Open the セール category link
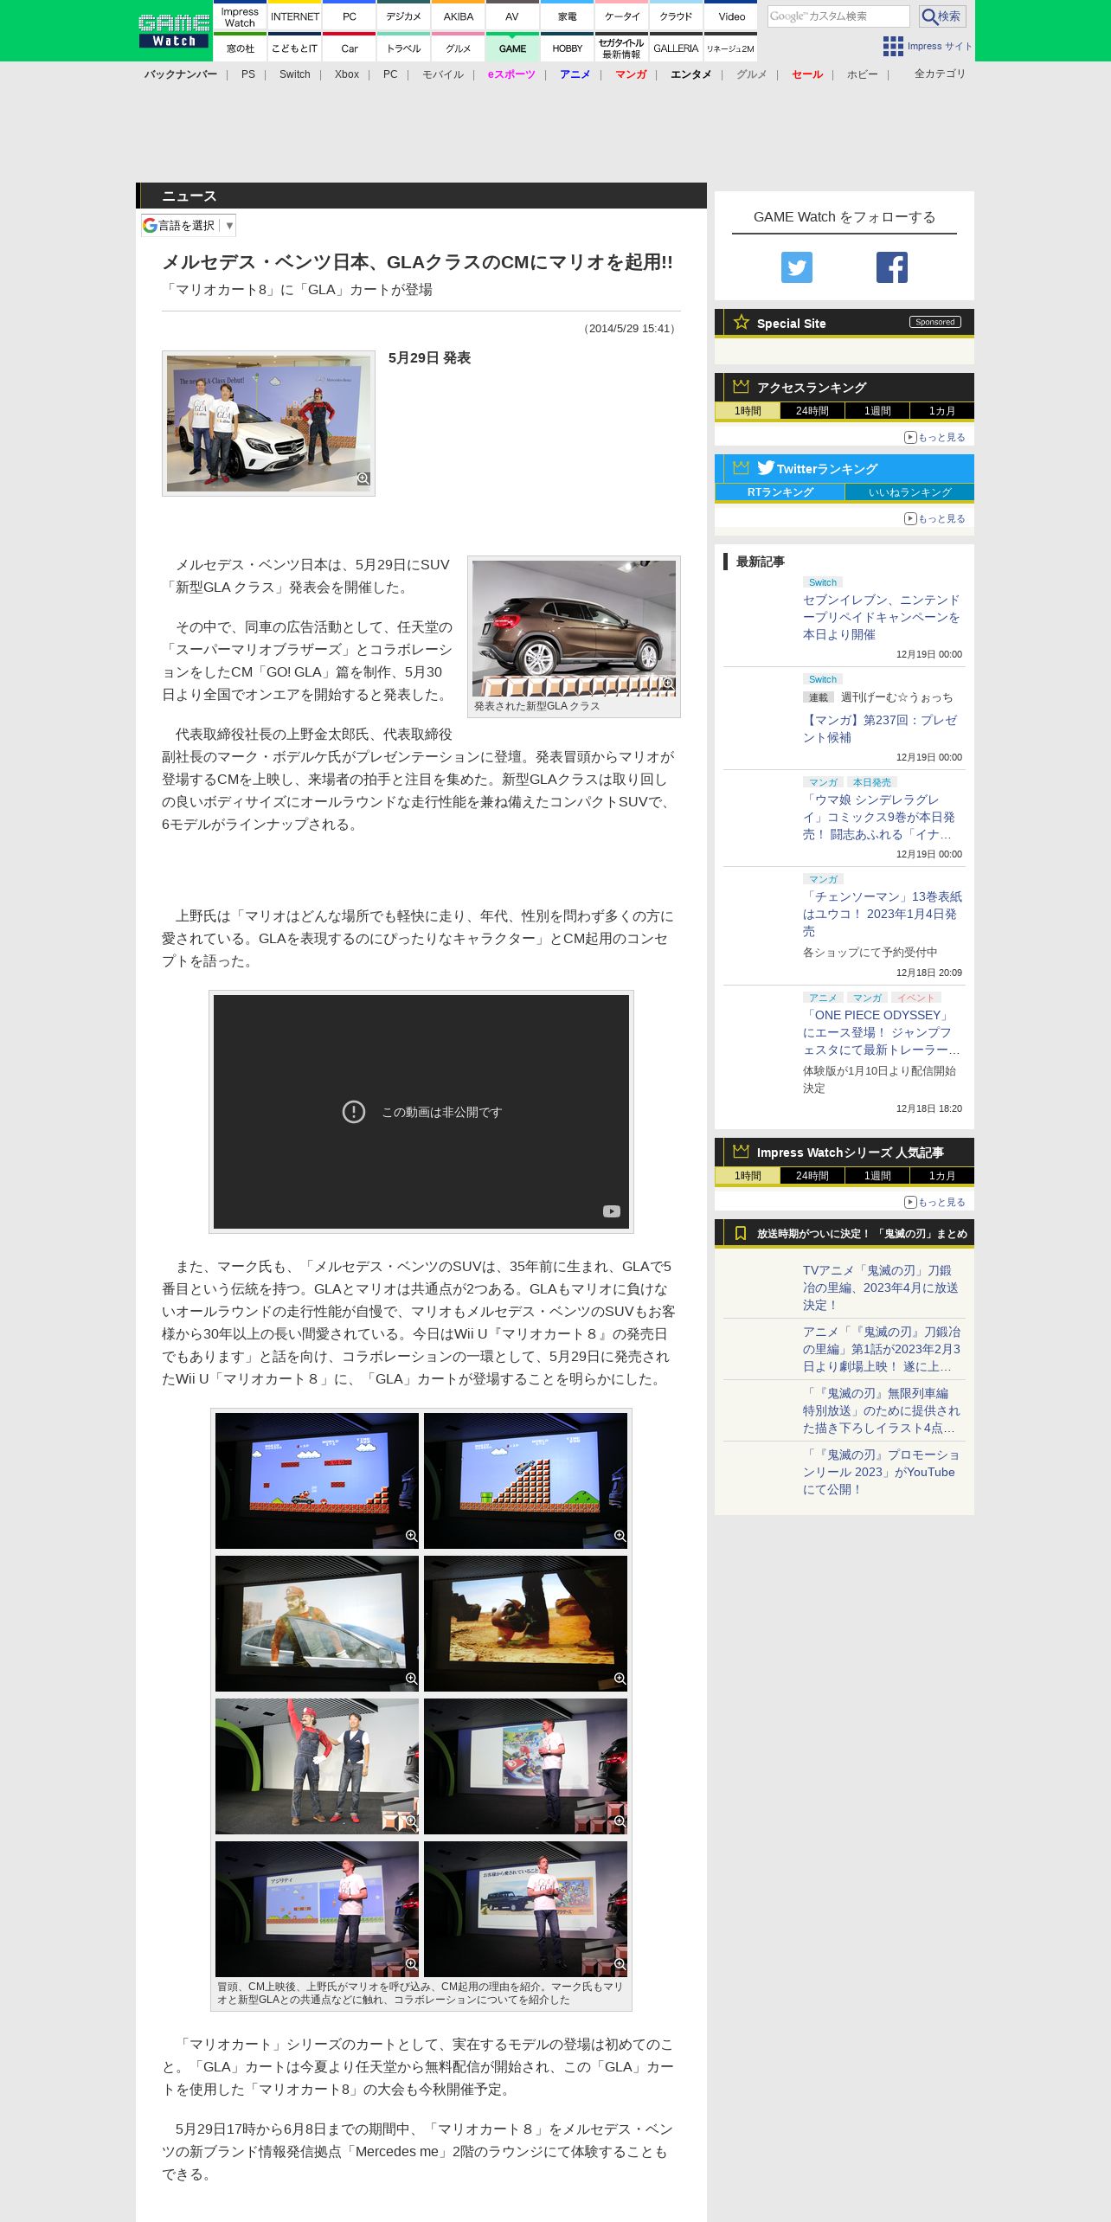The image size is (1111, 2222). [x=807, y=74]
